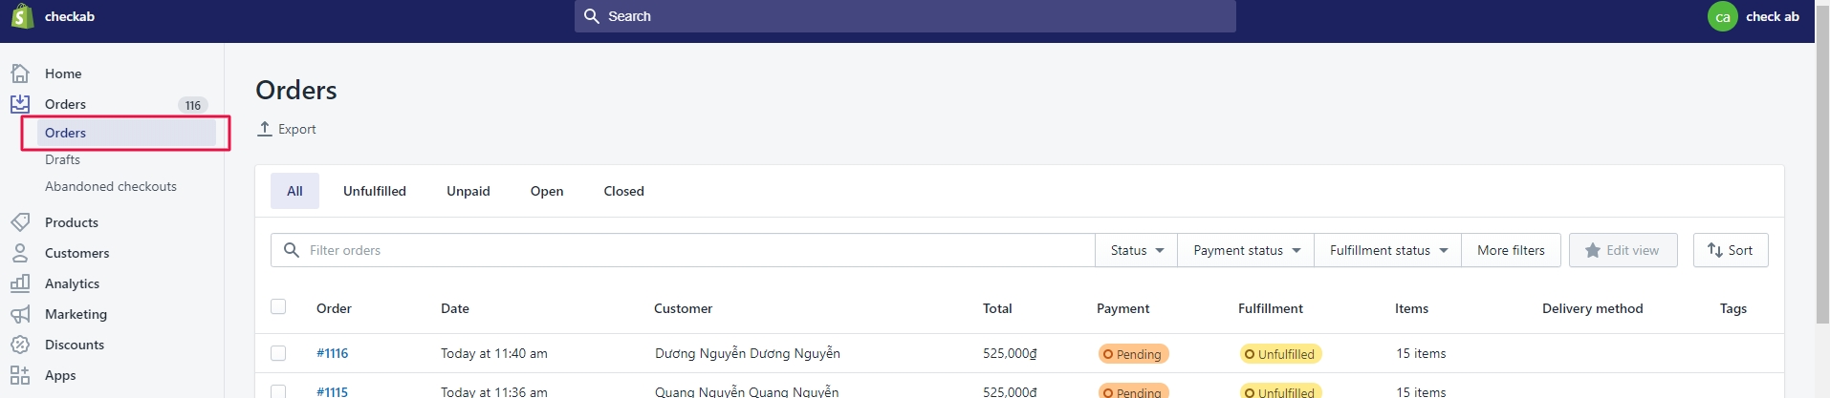Click the Shopify bag logo
Viewport: 1830px width, 398px height.
pyautogui.click(x=22, y=16)
